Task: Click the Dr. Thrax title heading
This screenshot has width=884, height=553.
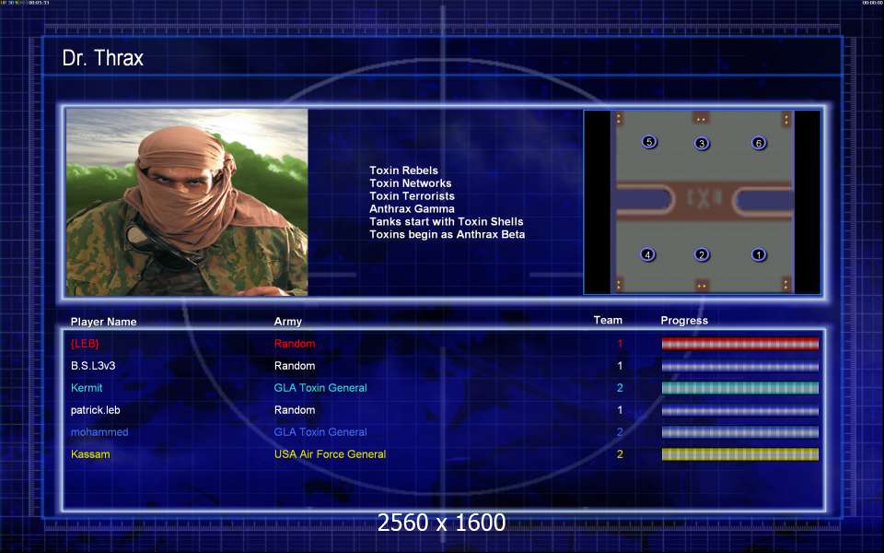Action: pos(102,58)
